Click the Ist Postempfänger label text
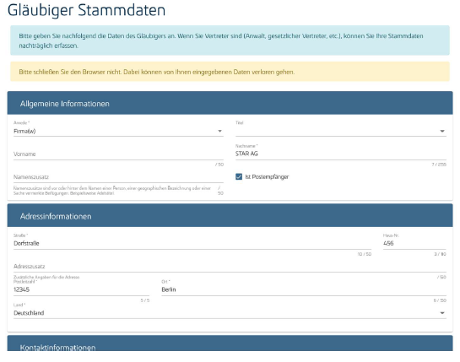460x362 pixels. [267, 177]
